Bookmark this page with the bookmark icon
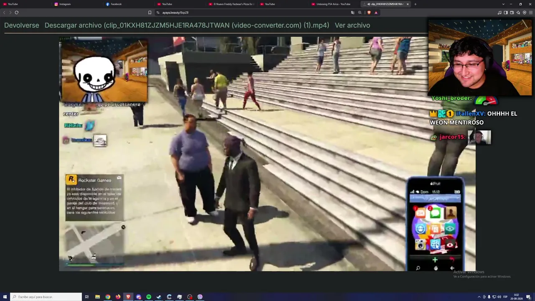Viewport: 535px width, 301px height. tap(150, 13)
